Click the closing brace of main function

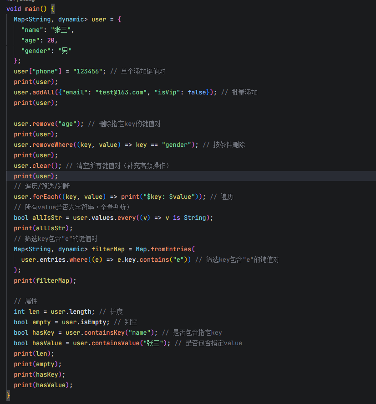(8, 395)
